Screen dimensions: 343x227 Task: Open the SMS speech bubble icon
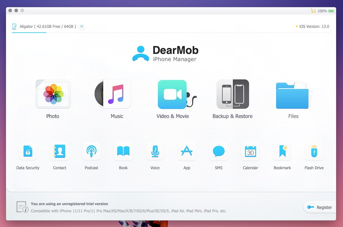click(x=219, y=151)
